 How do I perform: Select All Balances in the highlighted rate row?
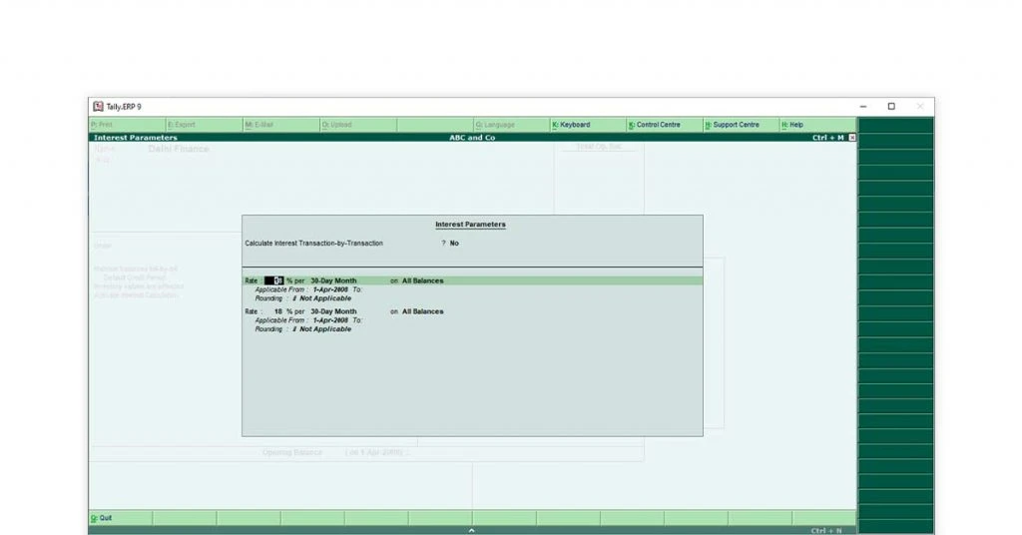click(422, 280)
